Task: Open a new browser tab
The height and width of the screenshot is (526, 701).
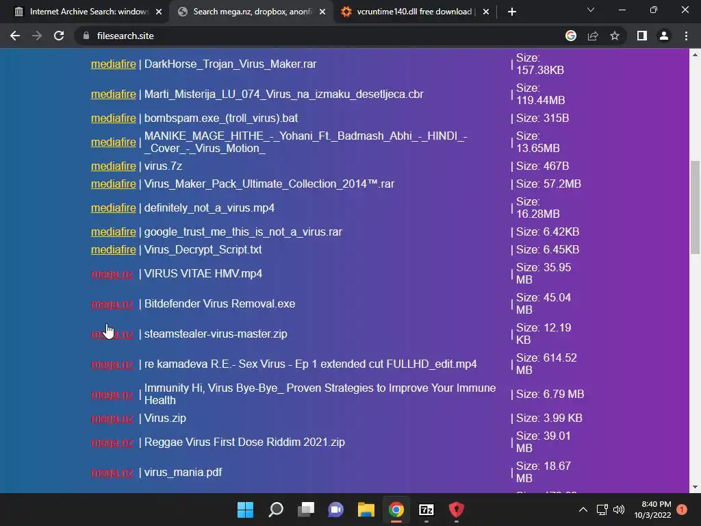Action: (x=512, y=12)
